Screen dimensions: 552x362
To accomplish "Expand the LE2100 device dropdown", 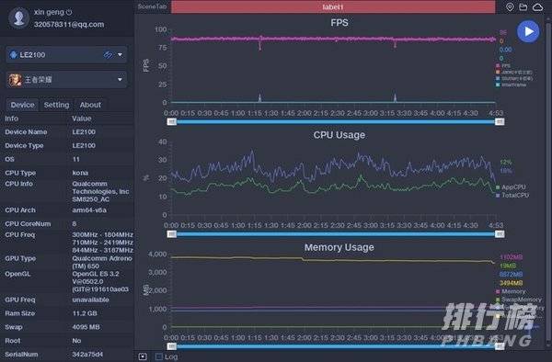I will 120,55.
